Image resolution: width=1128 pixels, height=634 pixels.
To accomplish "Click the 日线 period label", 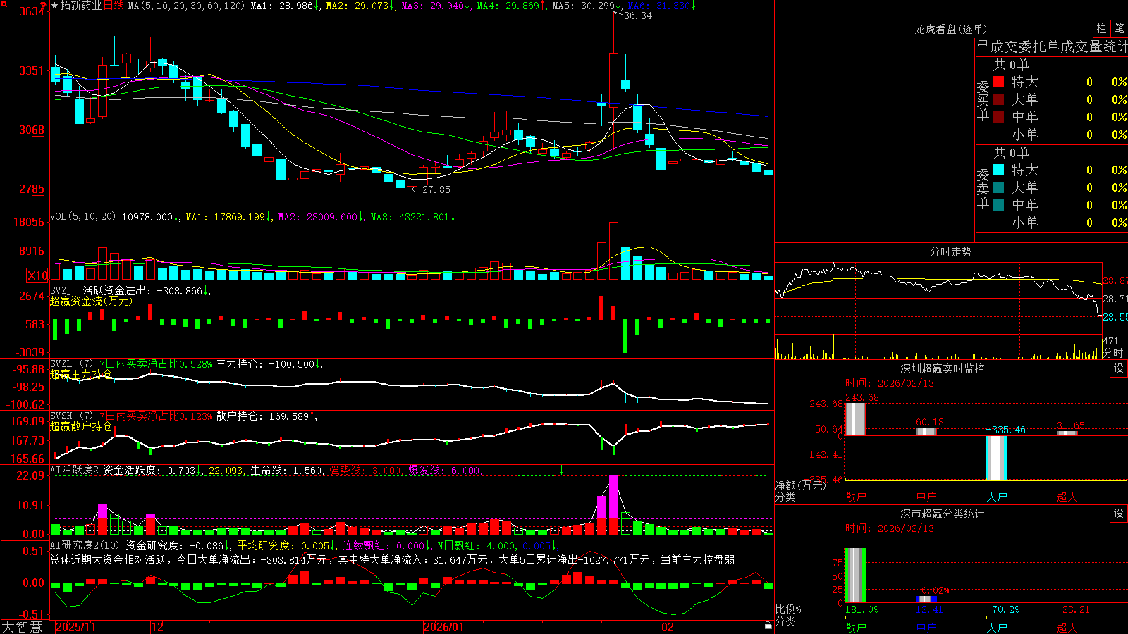I will (x=114, y=6).
